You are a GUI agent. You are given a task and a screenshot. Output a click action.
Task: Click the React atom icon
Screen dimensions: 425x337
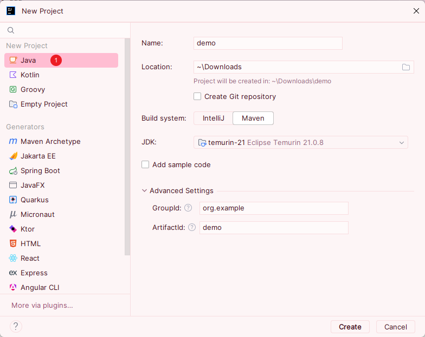click(x=13, y=259)
